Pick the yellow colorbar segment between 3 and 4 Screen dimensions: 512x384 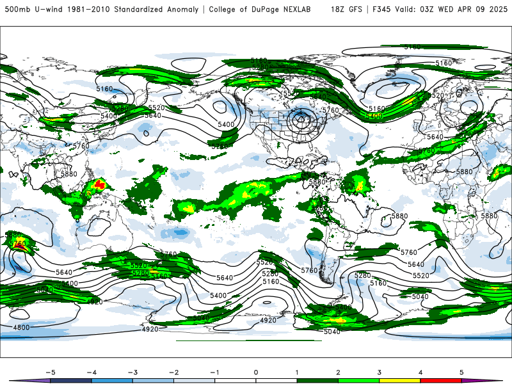click(x=399, y=381)
